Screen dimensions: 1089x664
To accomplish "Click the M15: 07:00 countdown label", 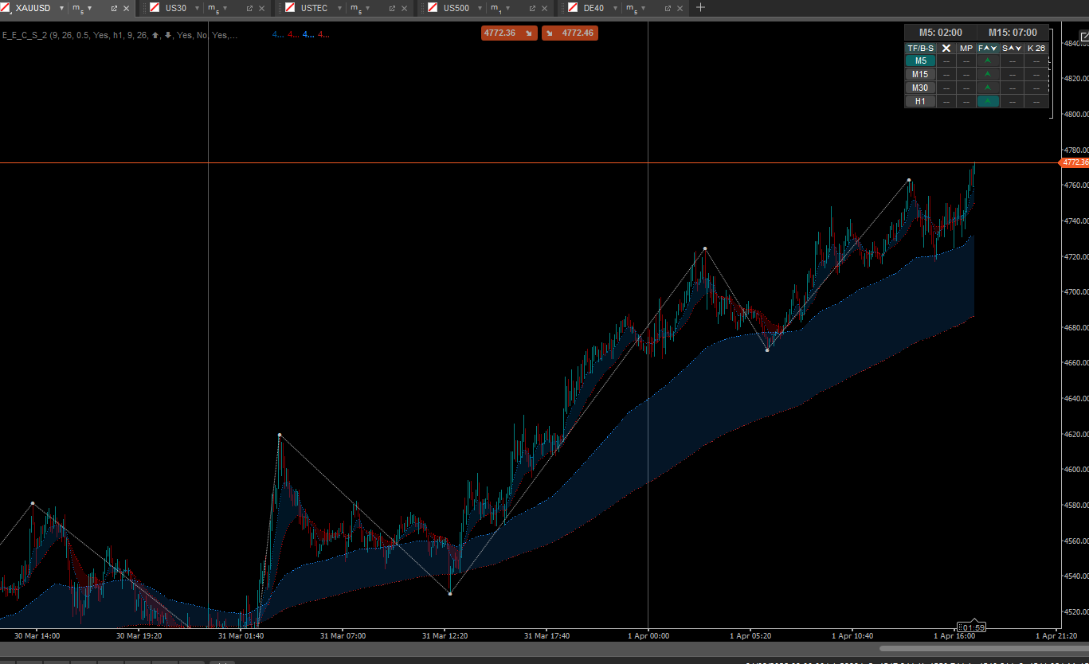I will click(1013, 33).
